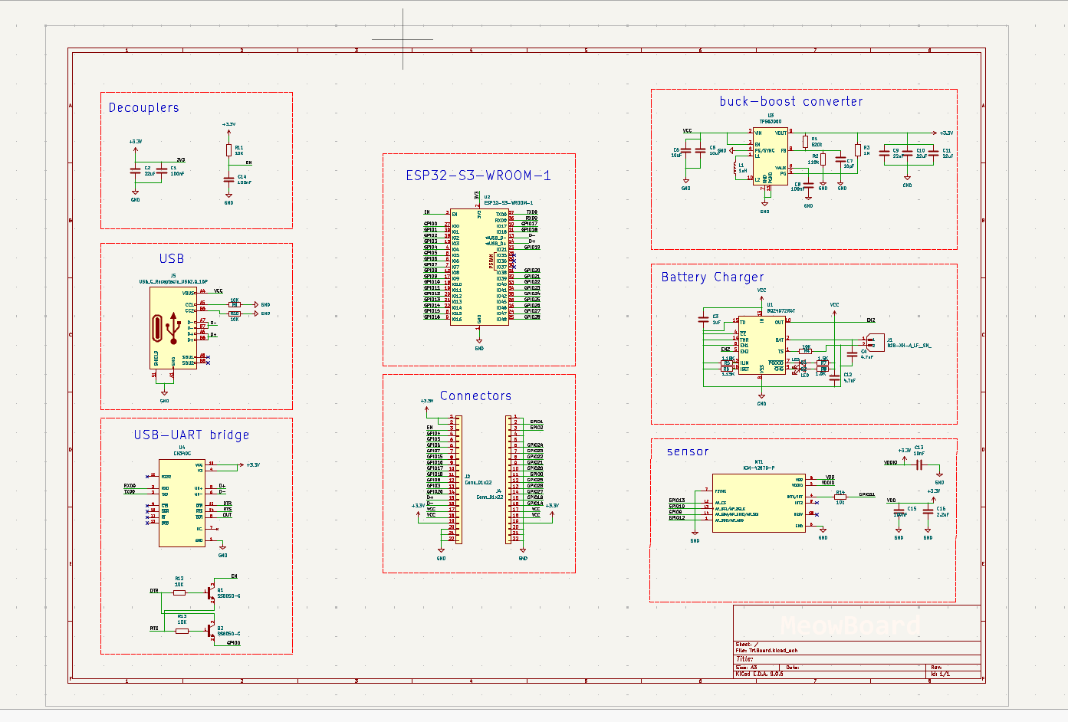Select the ICM-42670-P sensor symbol
Viewport: 1068px width, 722px height.
pyautogui.click(x=758, y=503)
